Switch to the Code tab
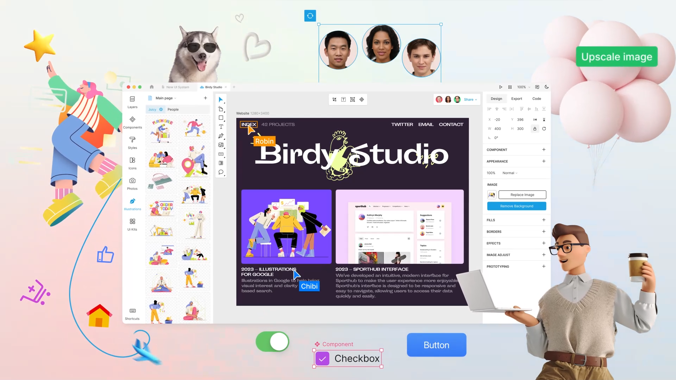Image resolution: width=676 pixels, height=380 pixels. pos(537,99)
